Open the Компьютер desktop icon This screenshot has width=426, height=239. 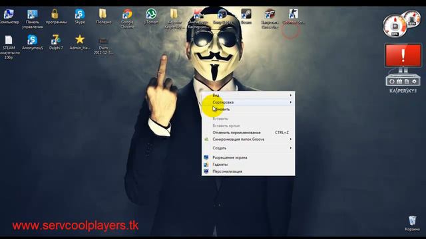(x=8, y=16)
